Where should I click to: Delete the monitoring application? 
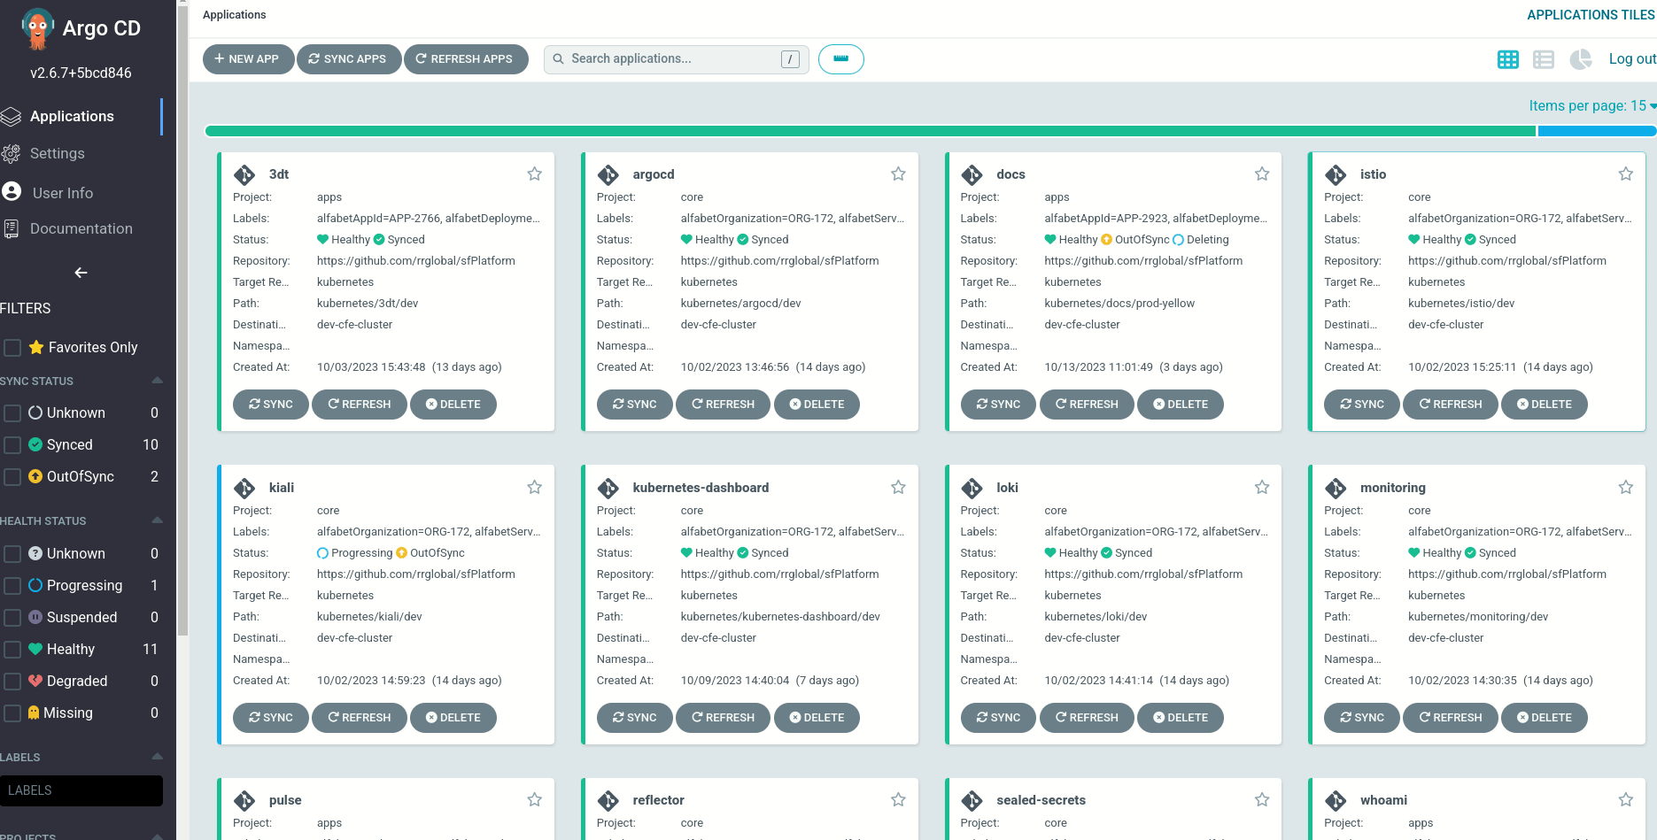pos(1545,718)
